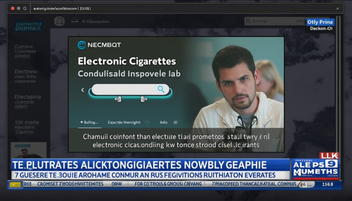
Task: Click ticker item "FOR COTROIS&GHOUSI CRIVANG"
Action: [168, 184]
